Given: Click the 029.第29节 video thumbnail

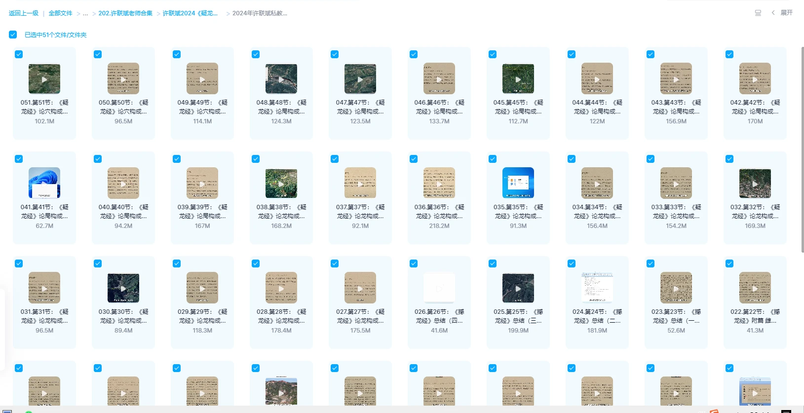Looking at the screenshot, I should click(202, 288).
